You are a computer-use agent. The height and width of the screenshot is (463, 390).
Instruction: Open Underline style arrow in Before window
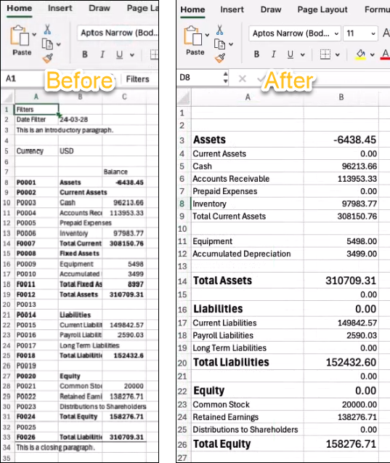132,55
